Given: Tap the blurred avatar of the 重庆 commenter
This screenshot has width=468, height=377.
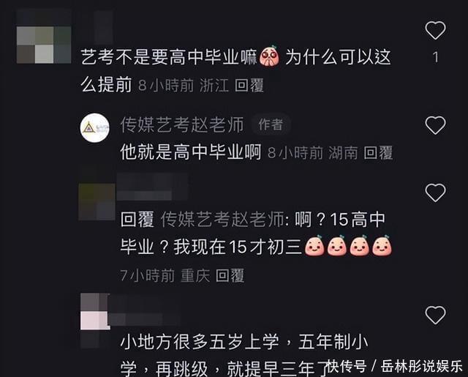Looking at the screenshot, I should [x=97, y=202].
